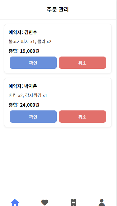The height and width of the screenshot is (206, 117).
Task: Open the 박지은 order card
Action: click(x=58, y=103)
